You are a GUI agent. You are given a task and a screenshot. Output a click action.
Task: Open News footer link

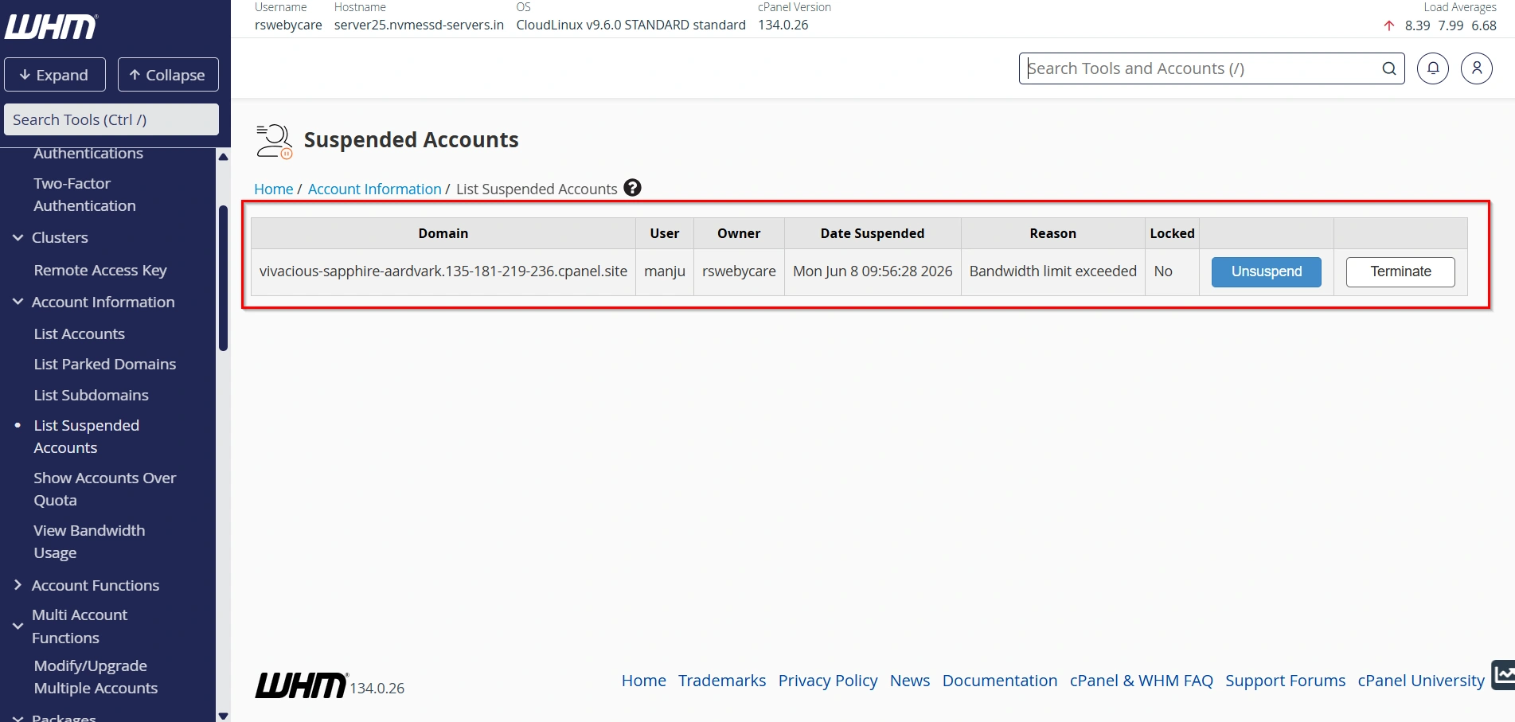[910, 681]
